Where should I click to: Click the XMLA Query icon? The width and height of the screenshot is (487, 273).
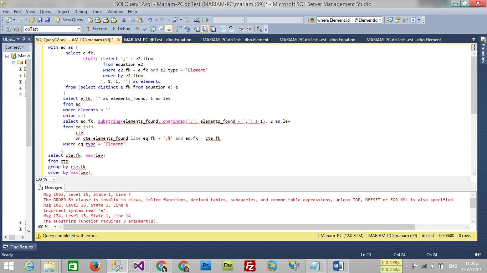click(x=114, y=20)
